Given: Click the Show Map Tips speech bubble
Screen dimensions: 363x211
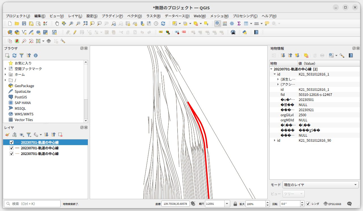Looking at the screenshot, I should pyautogui.click(x=267, y=24).
